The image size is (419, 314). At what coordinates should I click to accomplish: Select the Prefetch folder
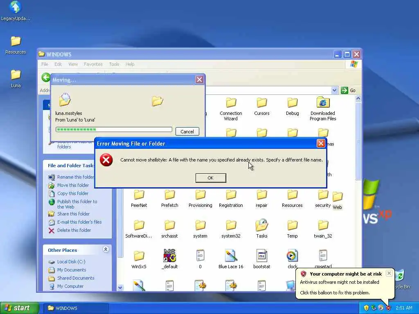pyautogui.click(x=170, y=199)
